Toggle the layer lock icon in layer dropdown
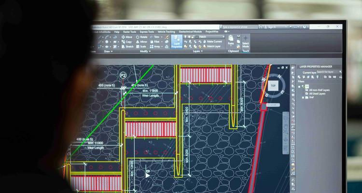The height and width of the screenshot is (193, 362). click(193, 37)
